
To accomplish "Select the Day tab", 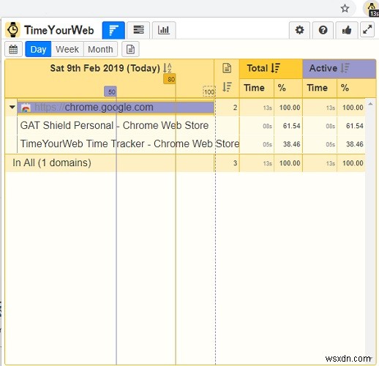I will point(38,49).
